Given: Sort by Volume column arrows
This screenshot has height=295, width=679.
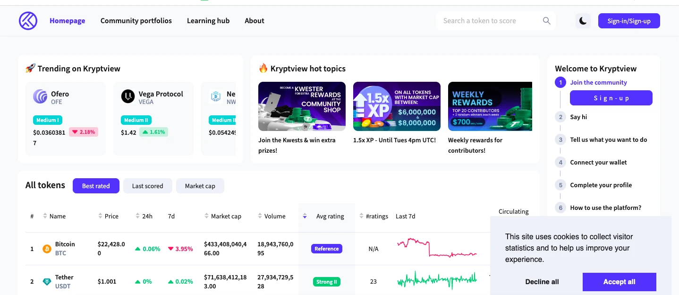Looking at the screenshot, I should (x=260, y=216).
